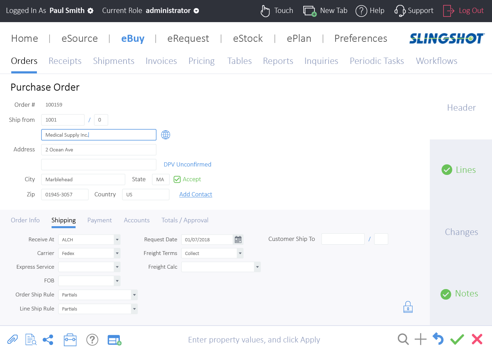Open the Invoices tab

click(161, 61)
